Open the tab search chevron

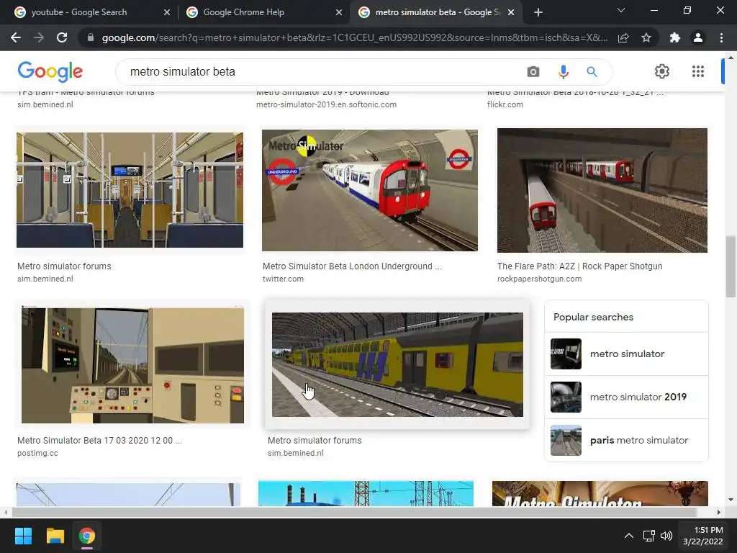point(621,10)
